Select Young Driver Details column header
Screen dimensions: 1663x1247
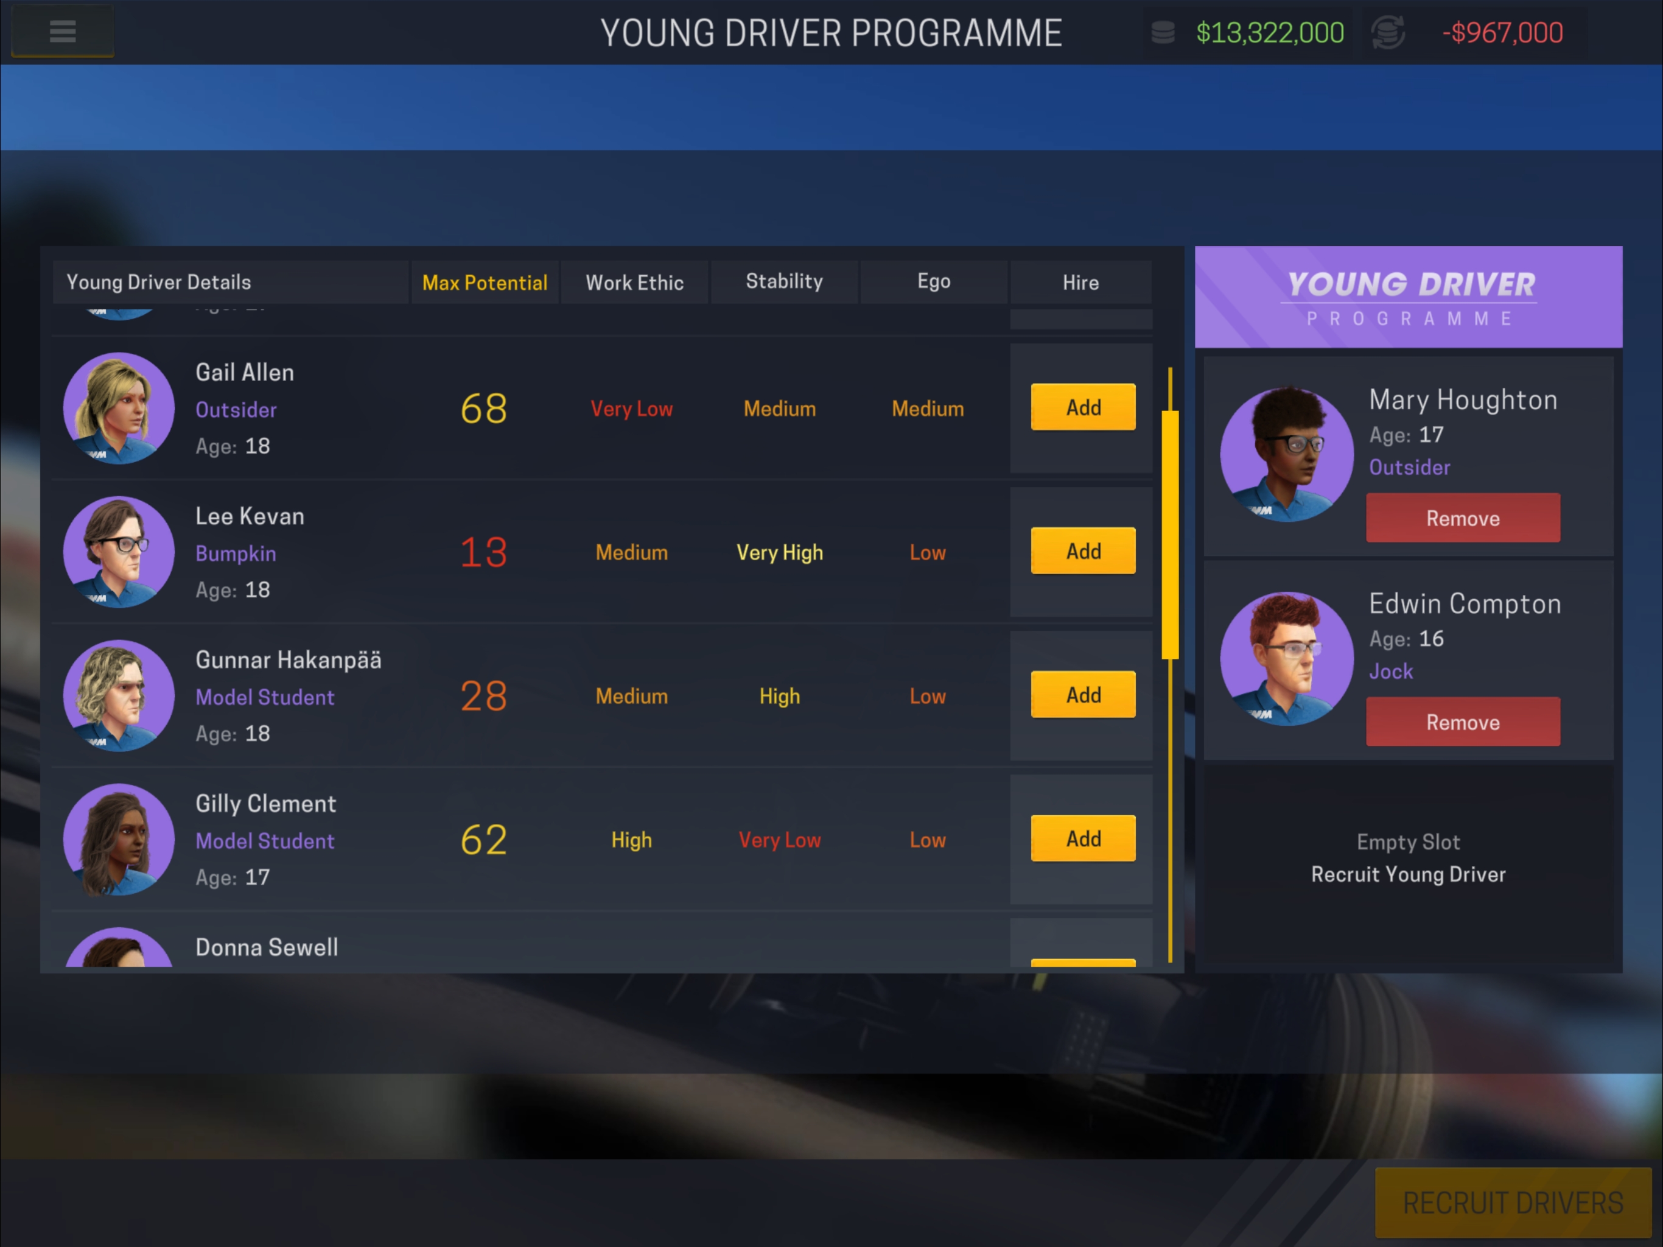pyautogui.click(x=158, y=280)
